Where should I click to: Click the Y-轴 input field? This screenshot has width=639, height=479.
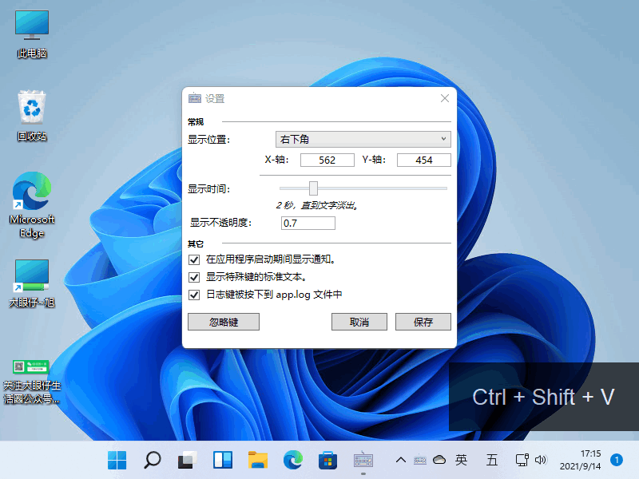click(424, 160)
